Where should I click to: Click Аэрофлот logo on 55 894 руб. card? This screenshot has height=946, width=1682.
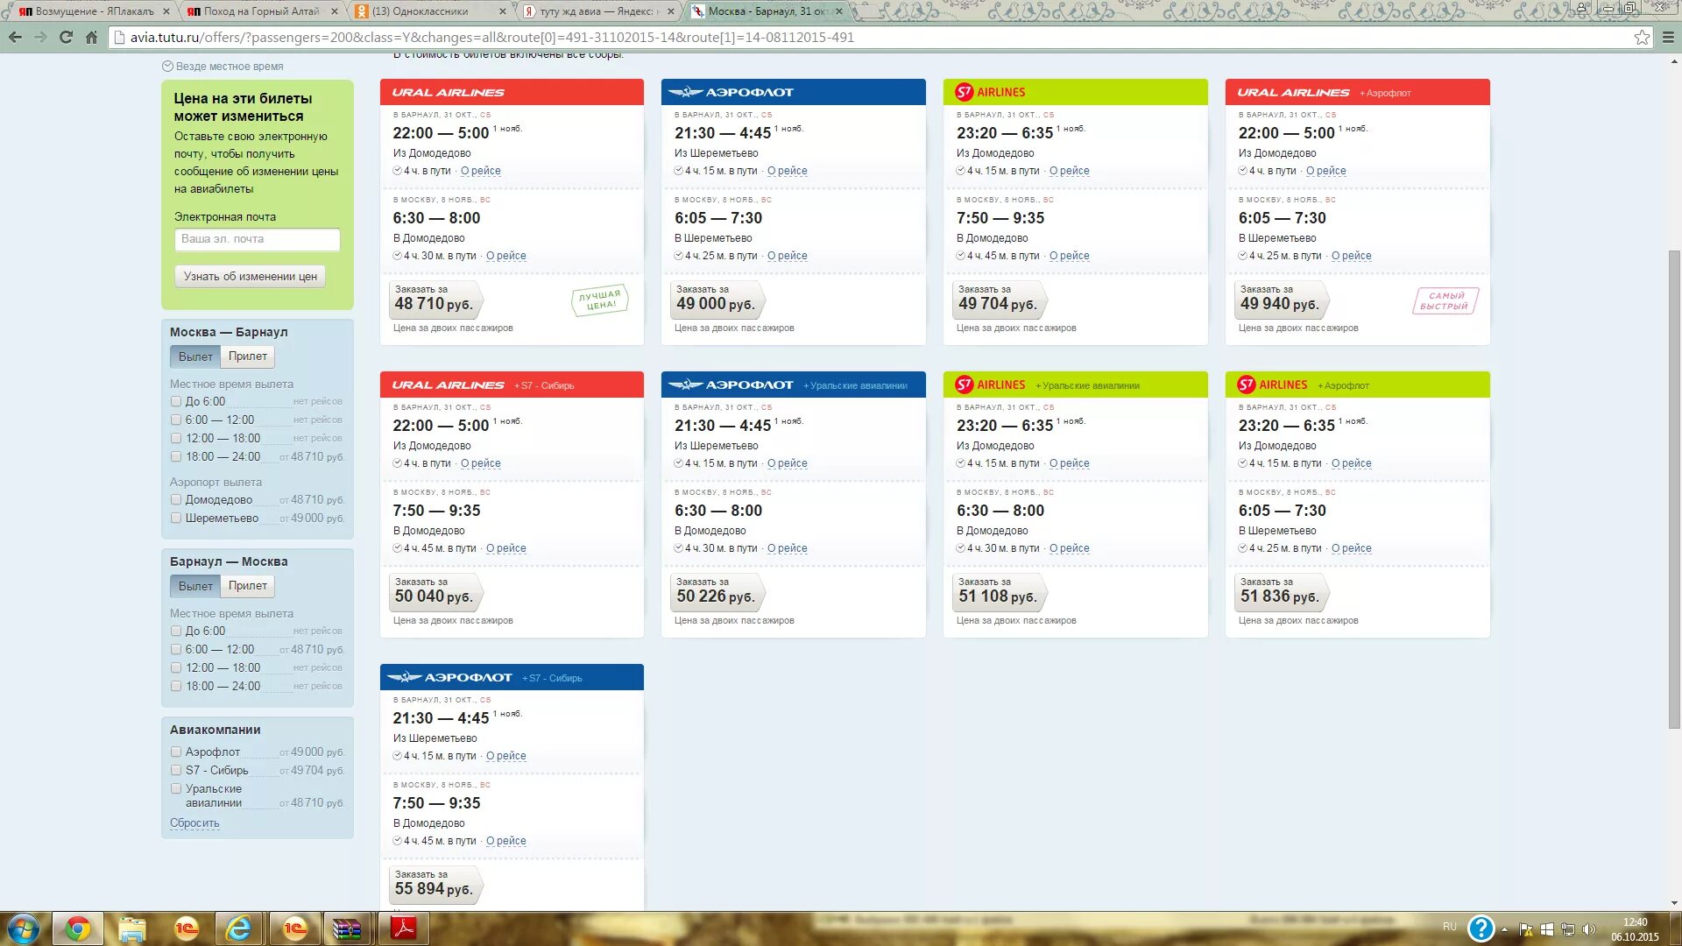(449, 677)
